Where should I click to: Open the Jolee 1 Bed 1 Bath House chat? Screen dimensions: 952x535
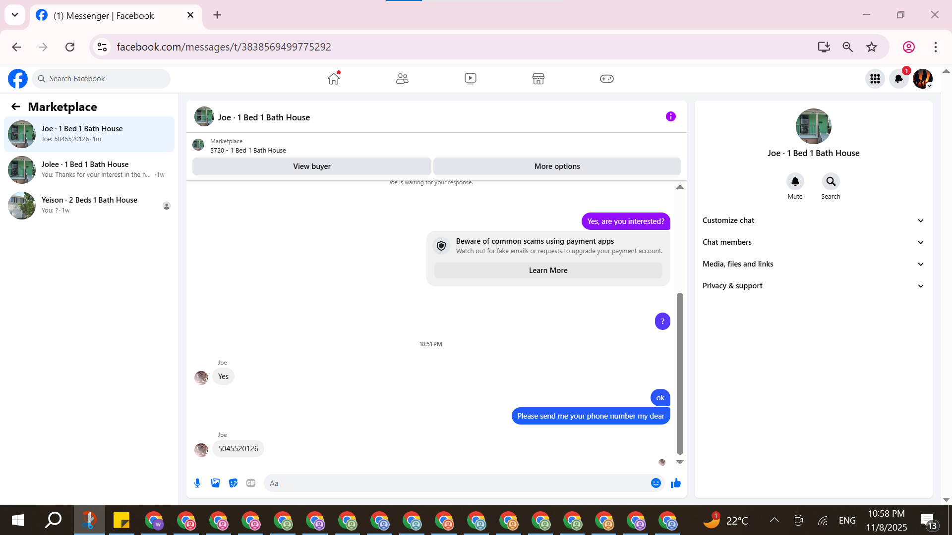89,169
